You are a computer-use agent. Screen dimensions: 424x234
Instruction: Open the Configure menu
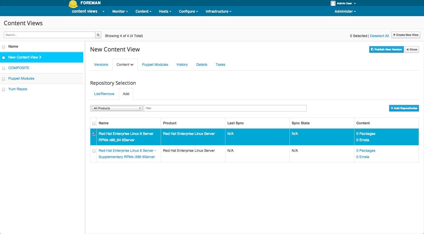click(189, 11)
